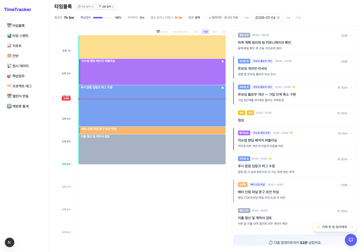363x252 pixels.
Task: Click the round N badge icon
Action: tap(10, 242)
